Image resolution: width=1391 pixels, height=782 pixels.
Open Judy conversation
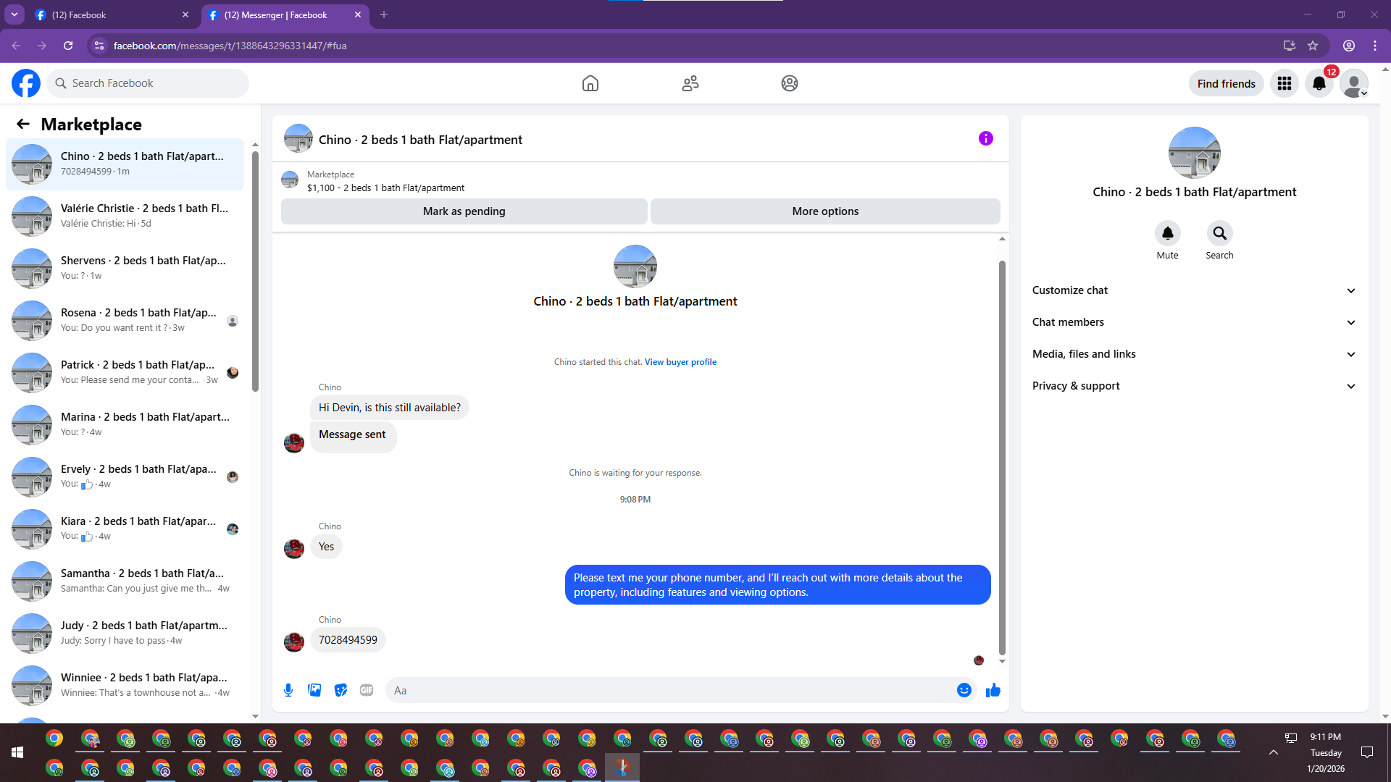[x=125, y=634]
